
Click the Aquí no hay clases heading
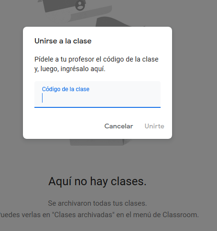(x=98, y=181)
